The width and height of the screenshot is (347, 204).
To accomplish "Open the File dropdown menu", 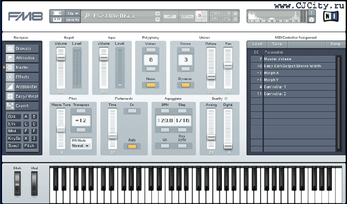I will click(72, 13).
